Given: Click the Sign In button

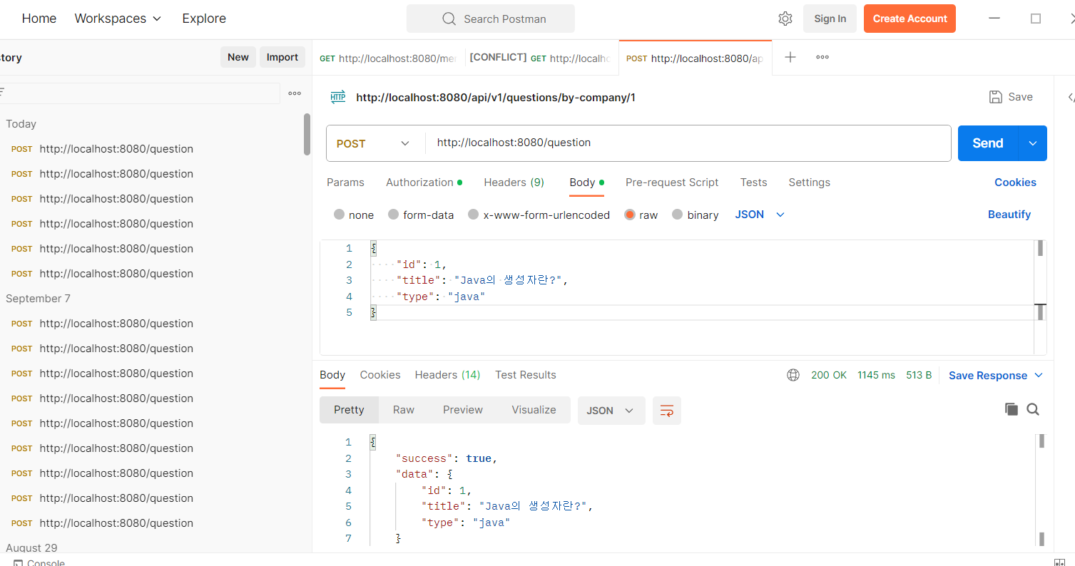Looking at the screenshot, I should (x=830, y=19).
